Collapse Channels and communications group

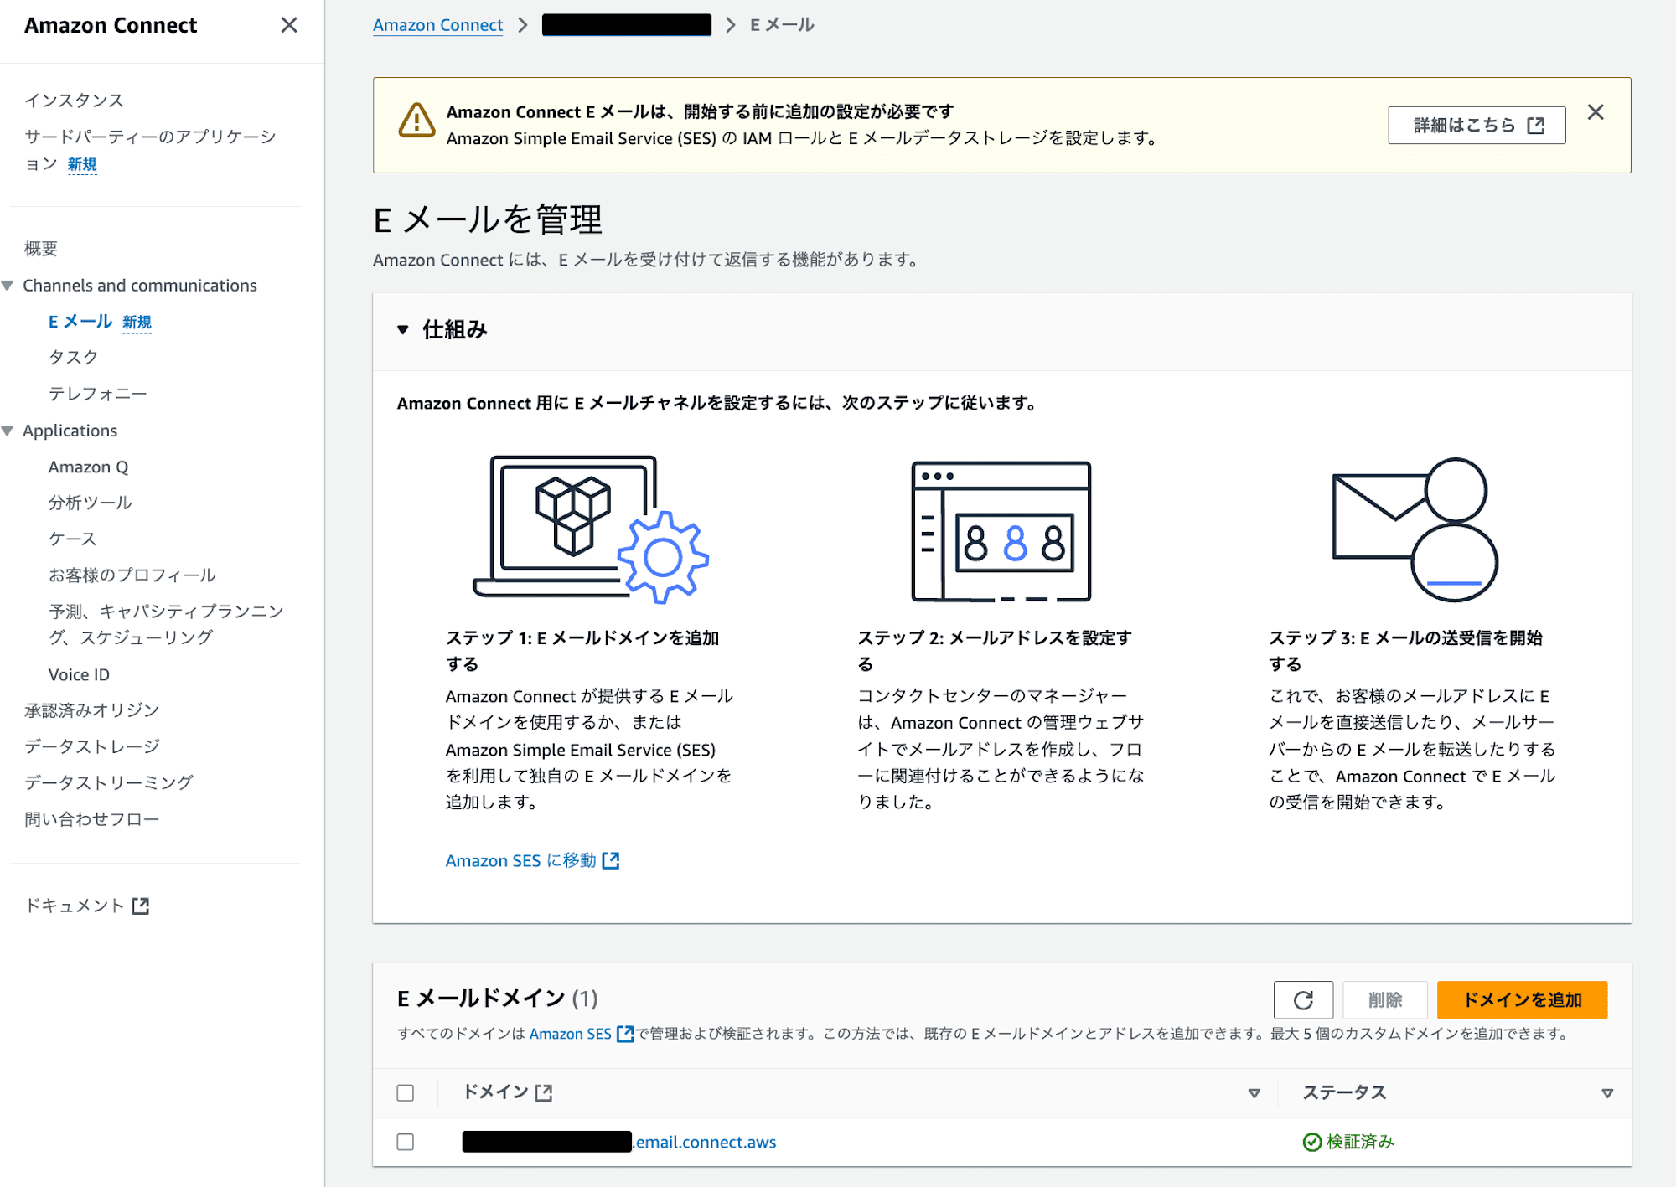[x=8, y=286]
